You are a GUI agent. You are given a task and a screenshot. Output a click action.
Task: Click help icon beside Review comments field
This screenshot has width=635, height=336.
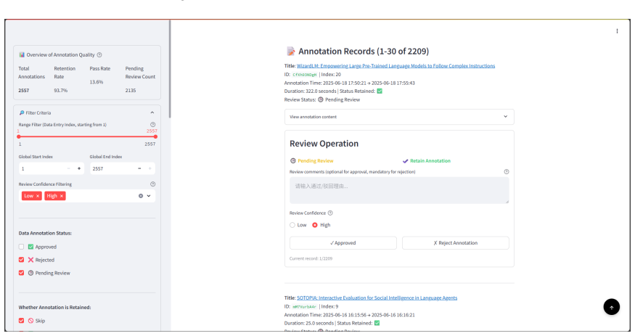click(x=507, y=172)
